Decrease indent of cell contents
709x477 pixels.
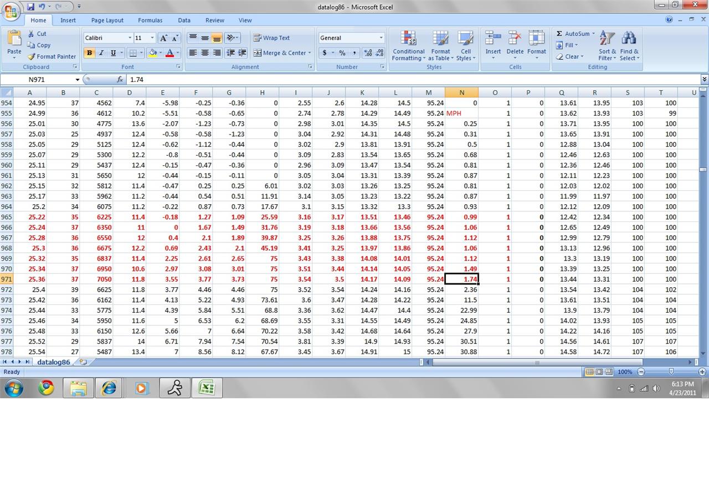tap(230, 53)
